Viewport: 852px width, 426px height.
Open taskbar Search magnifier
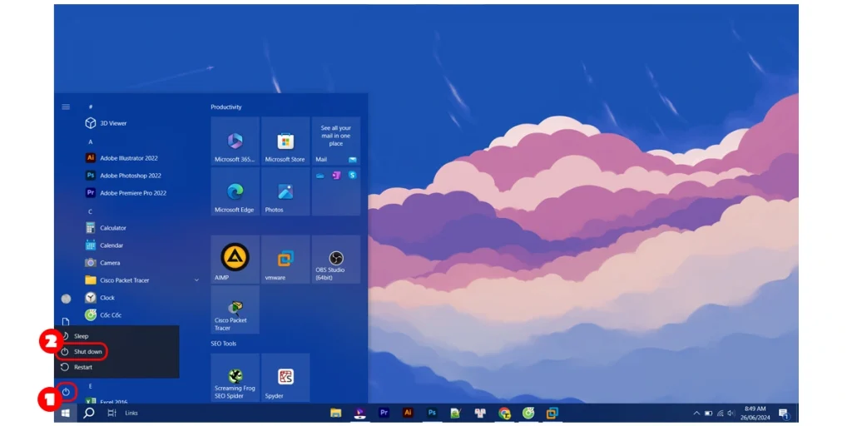point(88,413)
